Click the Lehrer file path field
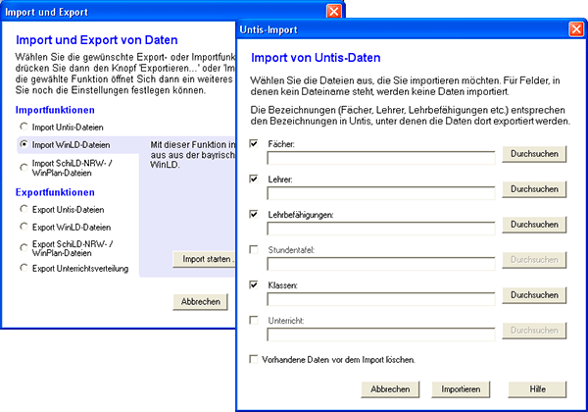 pos(381,193)
